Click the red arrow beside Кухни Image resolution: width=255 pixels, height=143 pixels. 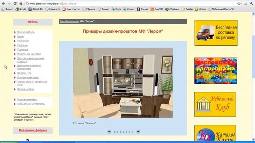pyautogui.click(x=15, y=37)
